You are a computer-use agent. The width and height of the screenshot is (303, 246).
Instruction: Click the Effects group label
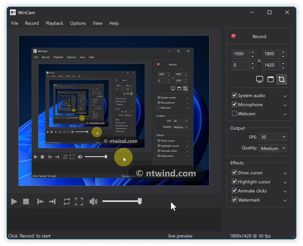pos(237,163)
